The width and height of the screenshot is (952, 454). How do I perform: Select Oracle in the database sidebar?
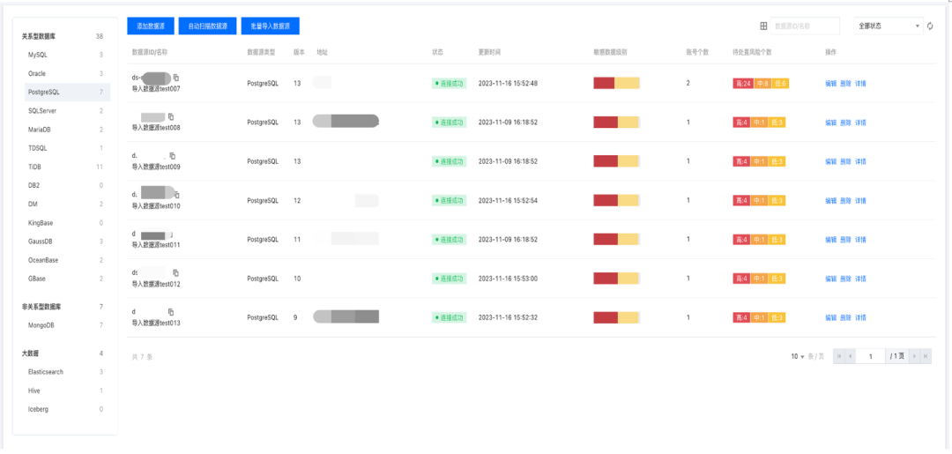coord(67,73)
